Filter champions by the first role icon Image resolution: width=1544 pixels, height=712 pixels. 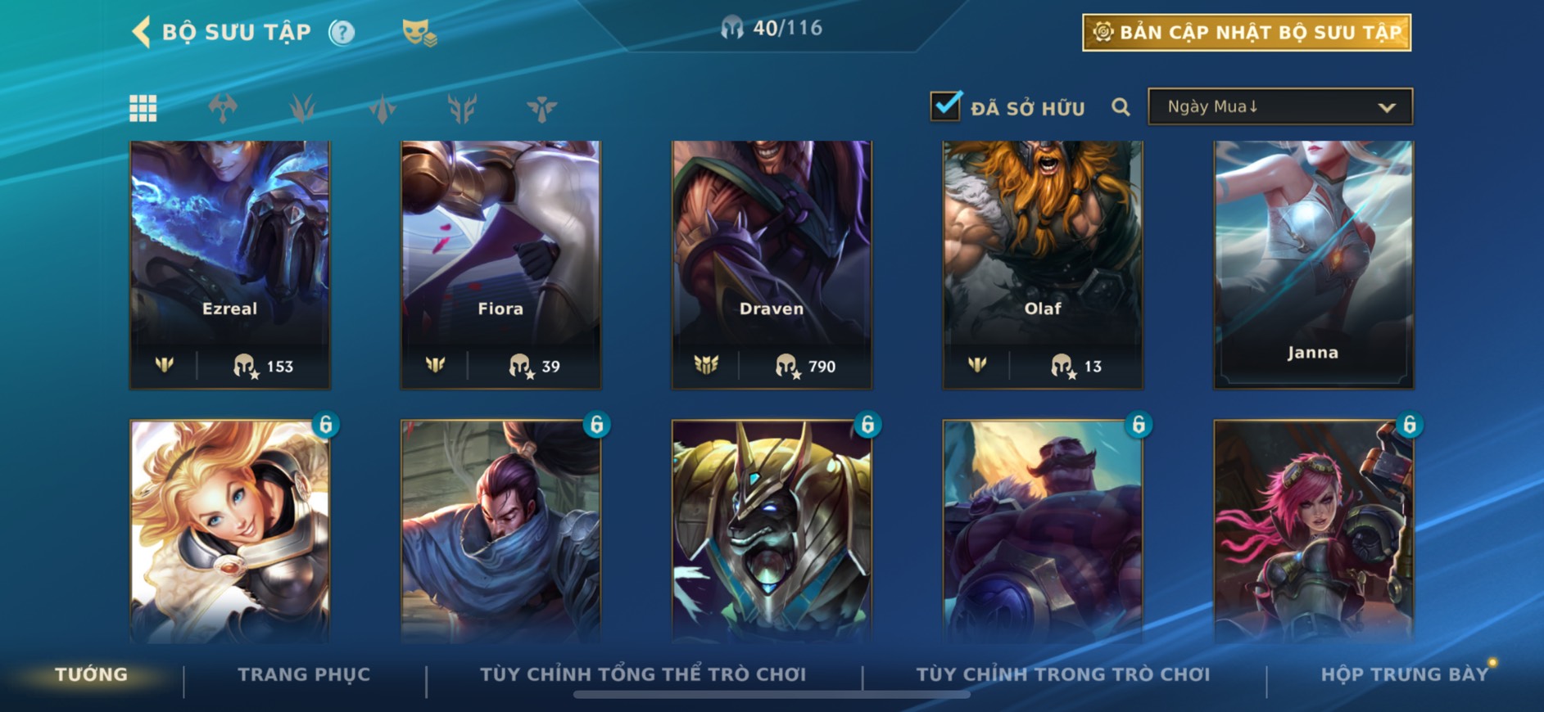click(x=223, y=108)
